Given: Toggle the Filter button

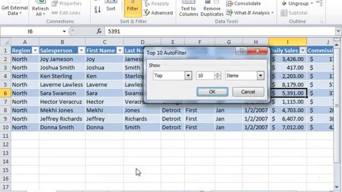Looking at the screenshot, I should tap(133, 9).
